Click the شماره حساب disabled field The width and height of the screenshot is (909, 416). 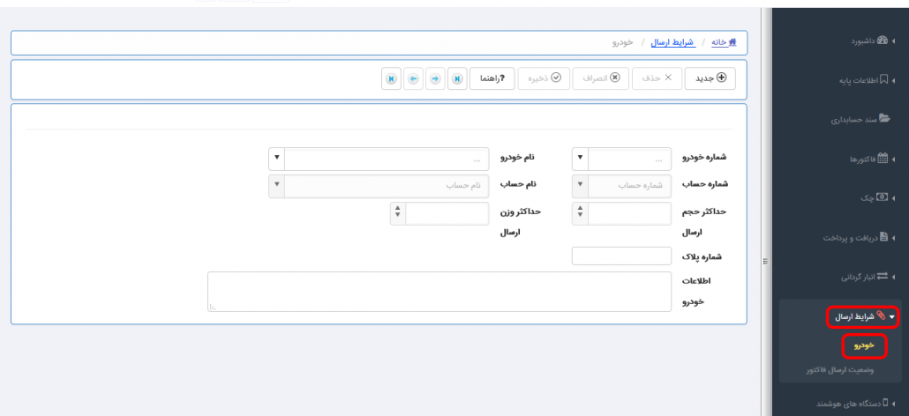(629, 186)
